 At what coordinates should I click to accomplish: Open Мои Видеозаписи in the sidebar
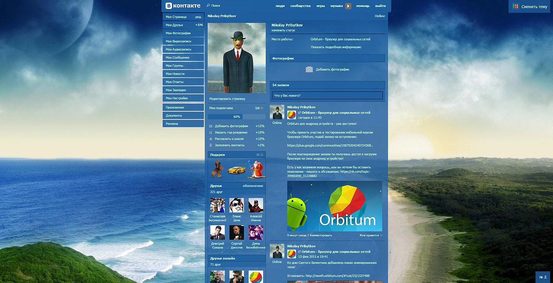pyautogui.click(x=183, y=41)
